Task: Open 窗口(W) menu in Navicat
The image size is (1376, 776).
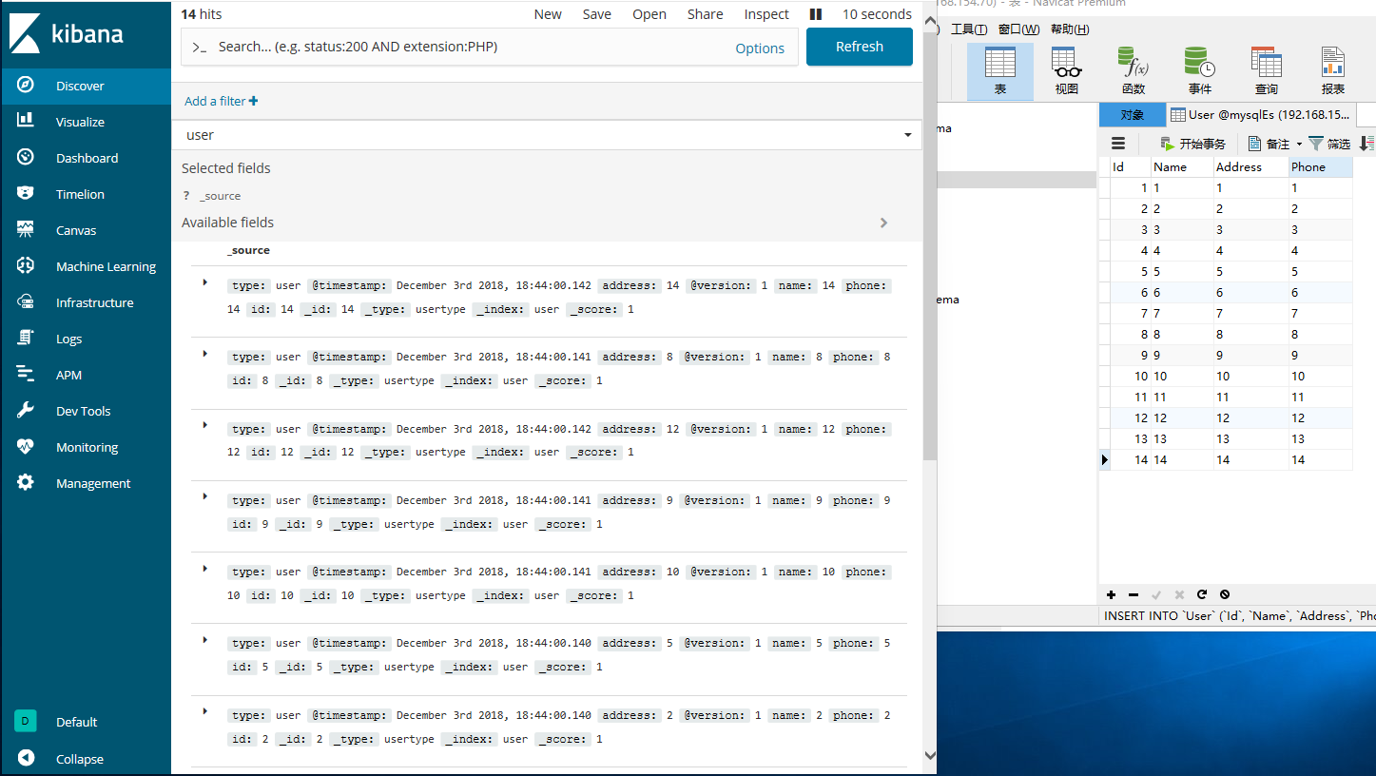Action: point(1018,29)
